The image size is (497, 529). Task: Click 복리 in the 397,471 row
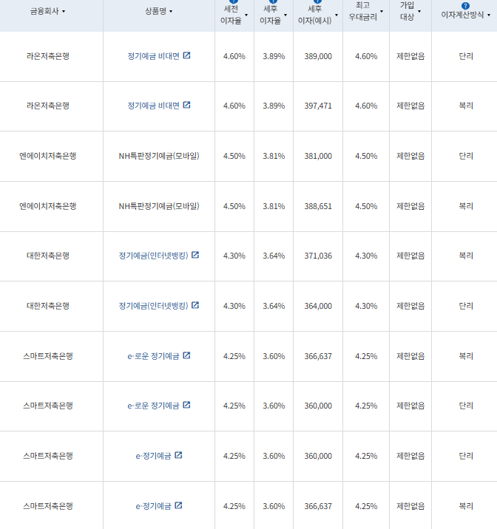(x=466, y=106)
